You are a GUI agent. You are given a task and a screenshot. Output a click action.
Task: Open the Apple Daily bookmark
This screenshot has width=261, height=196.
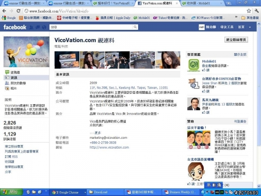tap(113, 18)
